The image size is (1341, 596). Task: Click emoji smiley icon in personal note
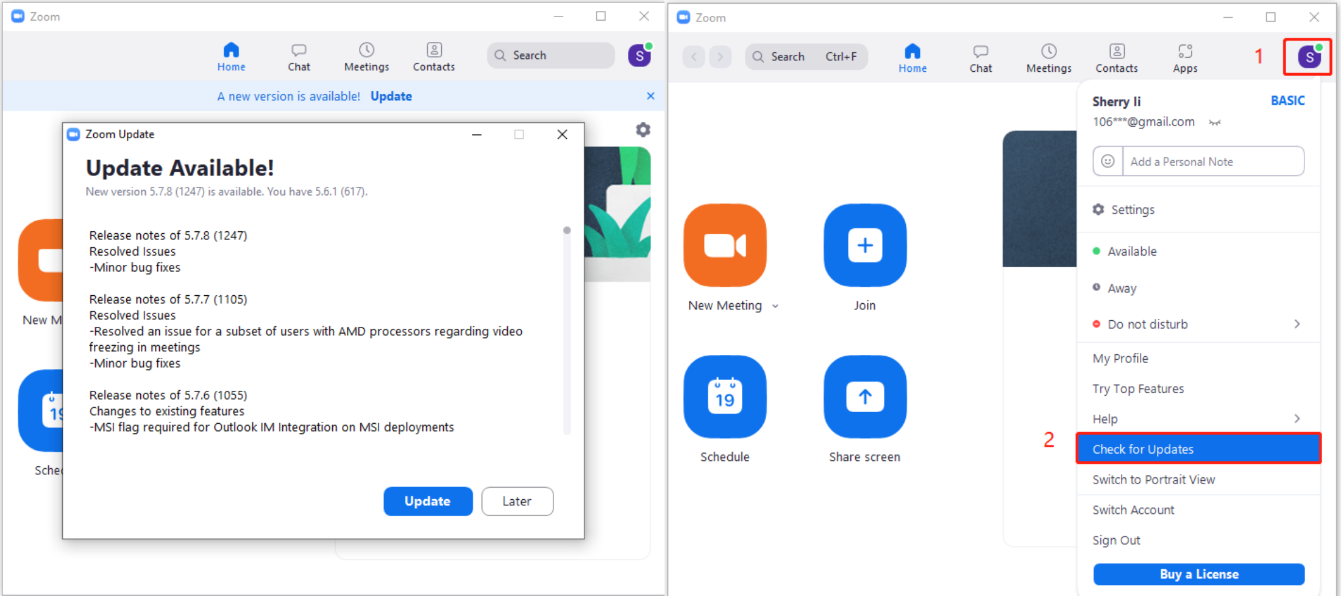click(1108, 161)
